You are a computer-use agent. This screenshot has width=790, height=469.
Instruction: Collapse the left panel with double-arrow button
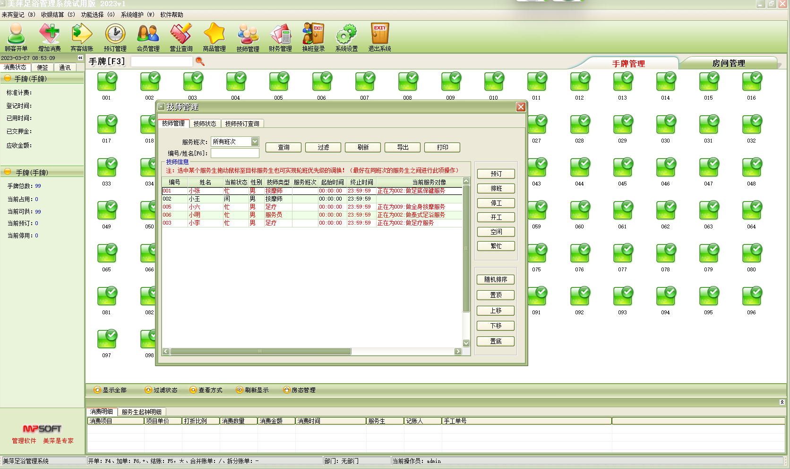click(x=80, y=58)
